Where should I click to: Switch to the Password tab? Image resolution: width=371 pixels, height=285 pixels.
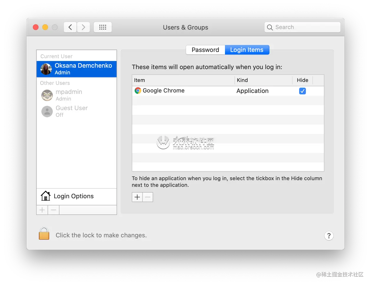pos(206,50)
